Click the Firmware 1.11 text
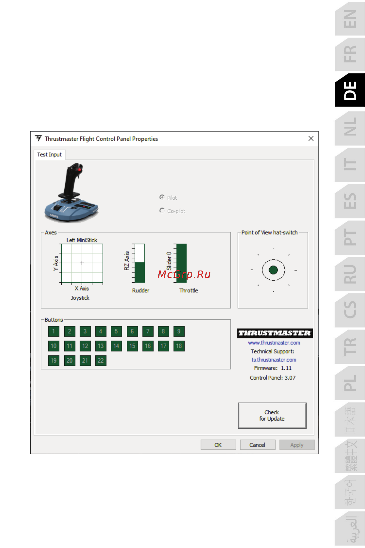Screen dimensions: 365x548 click(x=273, y=368)
